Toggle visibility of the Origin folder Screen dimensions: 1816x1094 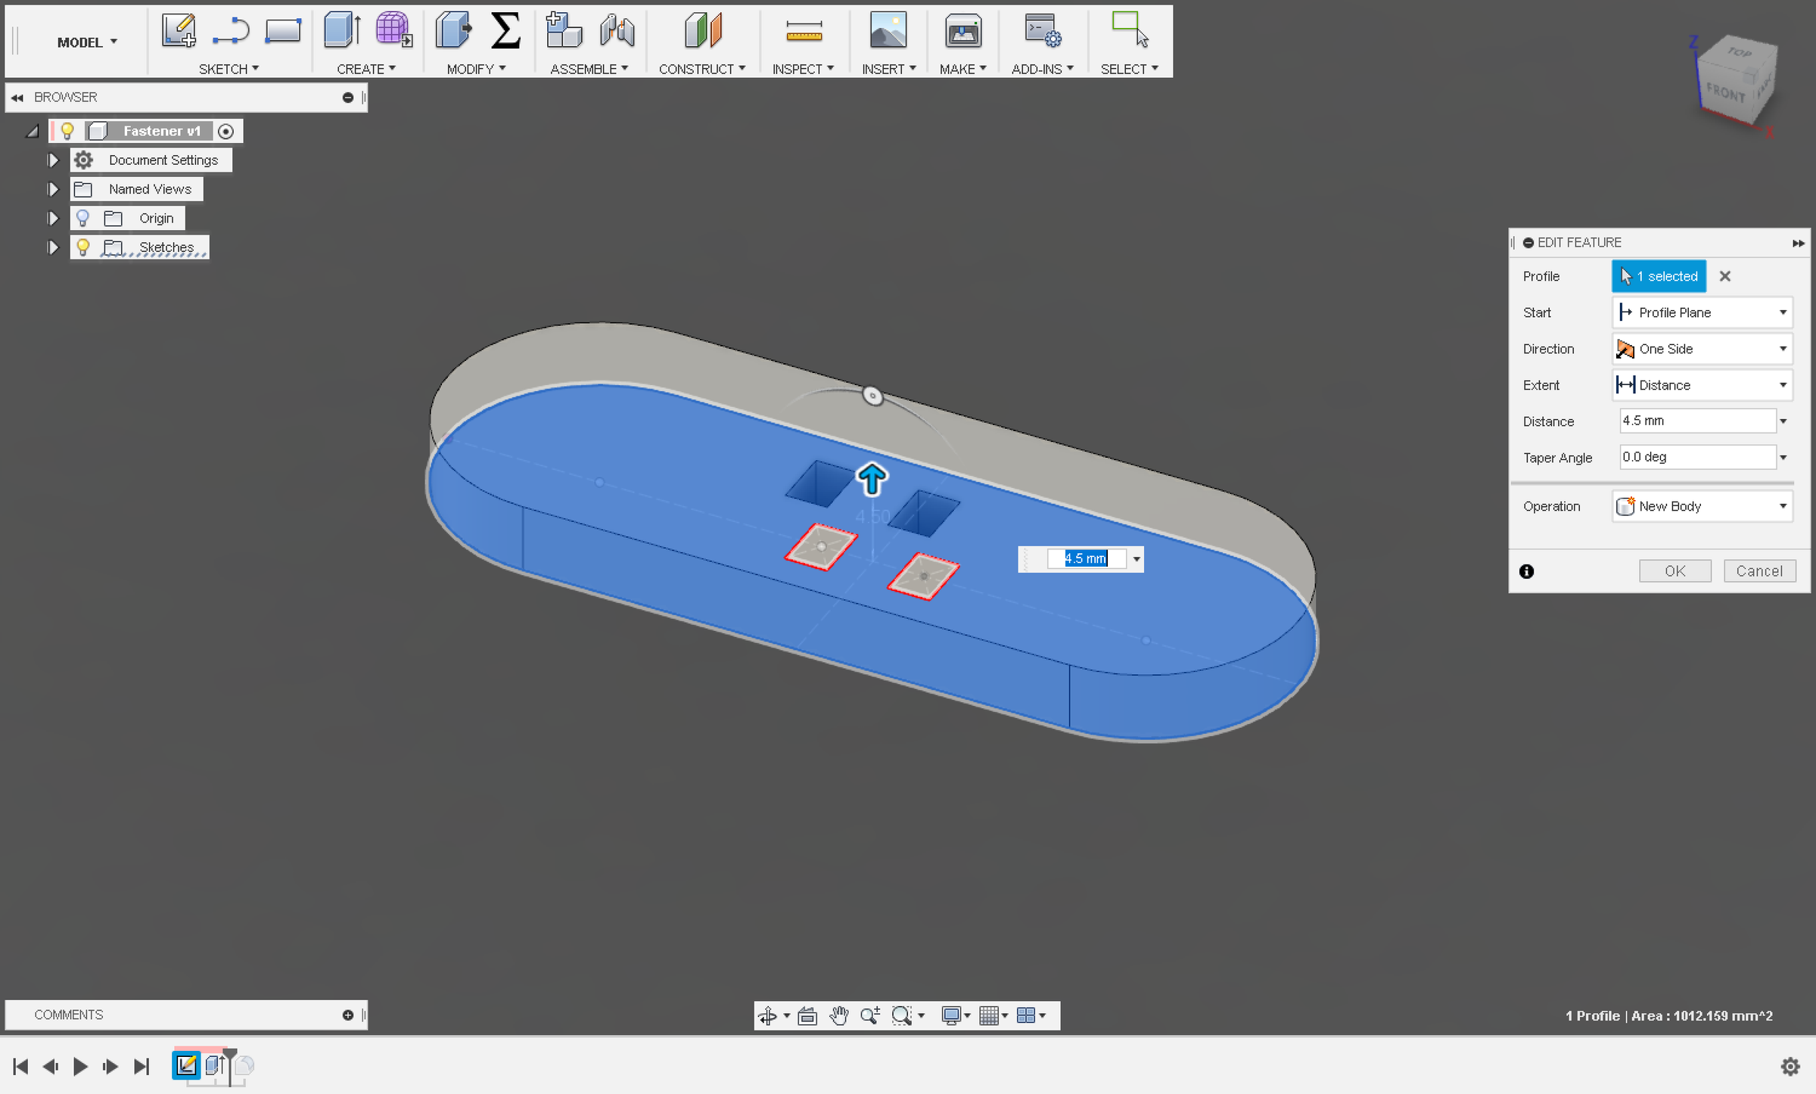point(83,217)
